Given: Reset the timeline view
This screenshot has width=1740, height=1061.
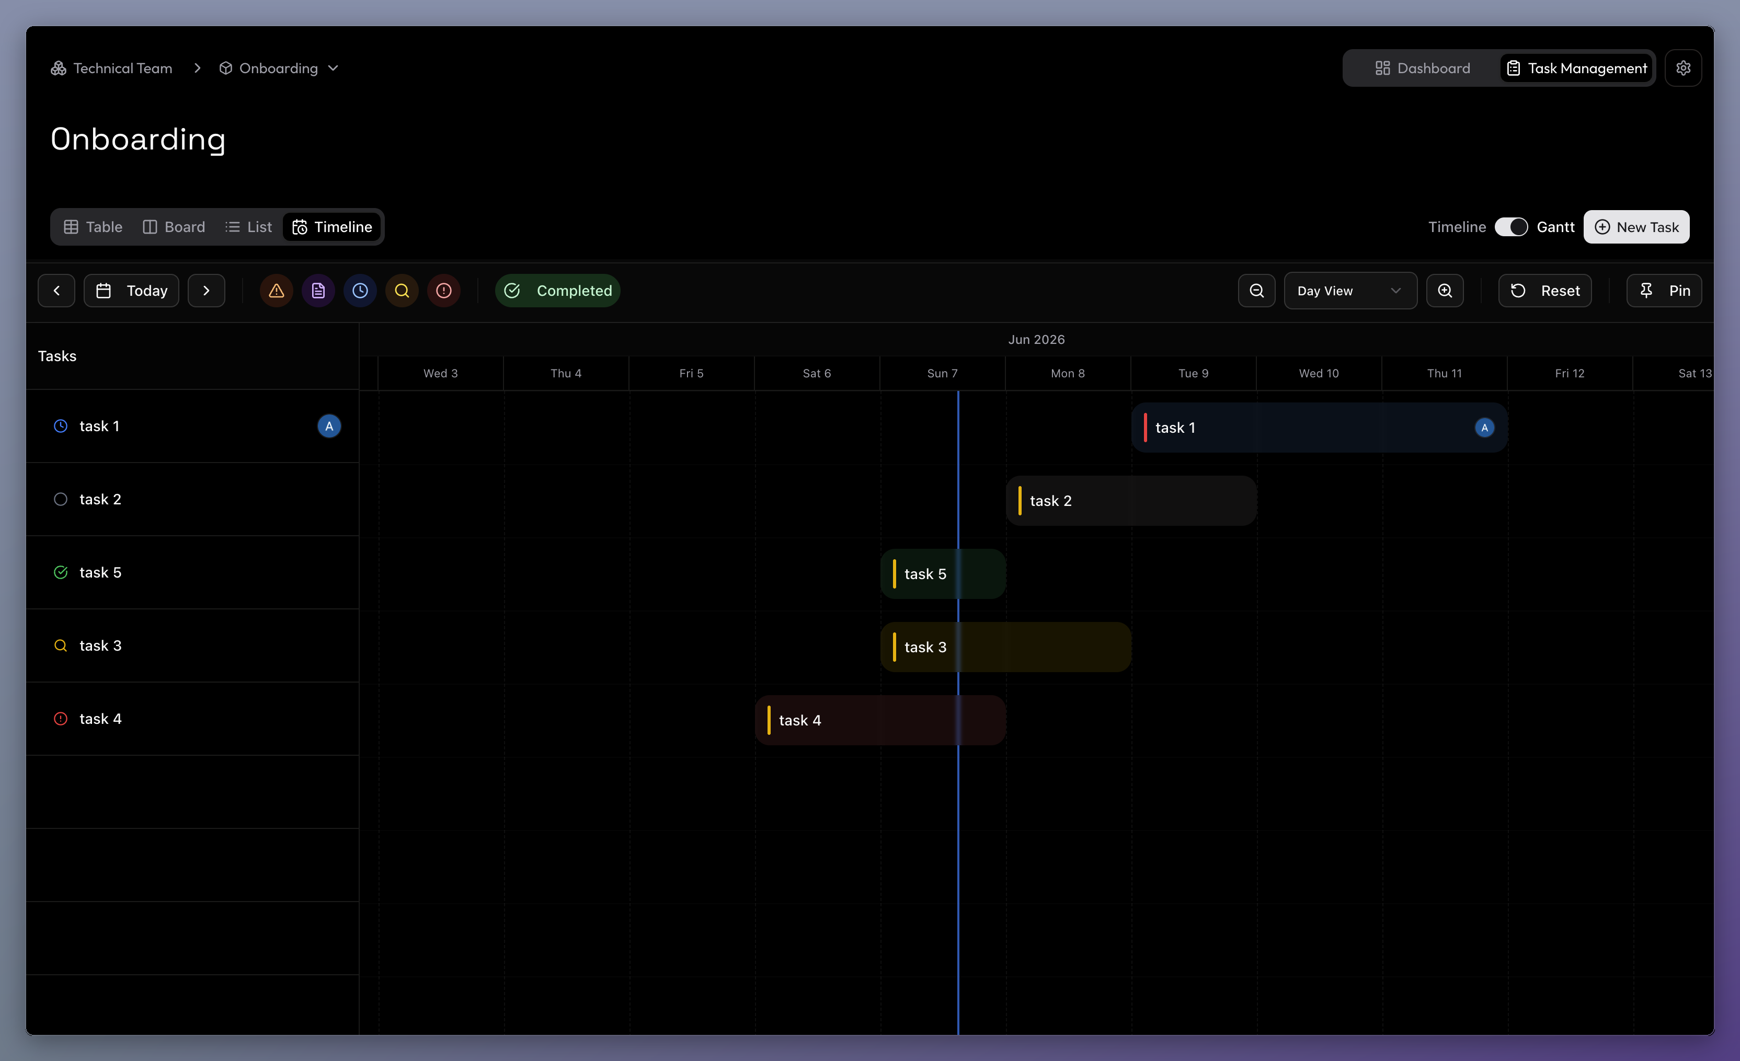Looking at the screenshot, I should click(1544, 290).
